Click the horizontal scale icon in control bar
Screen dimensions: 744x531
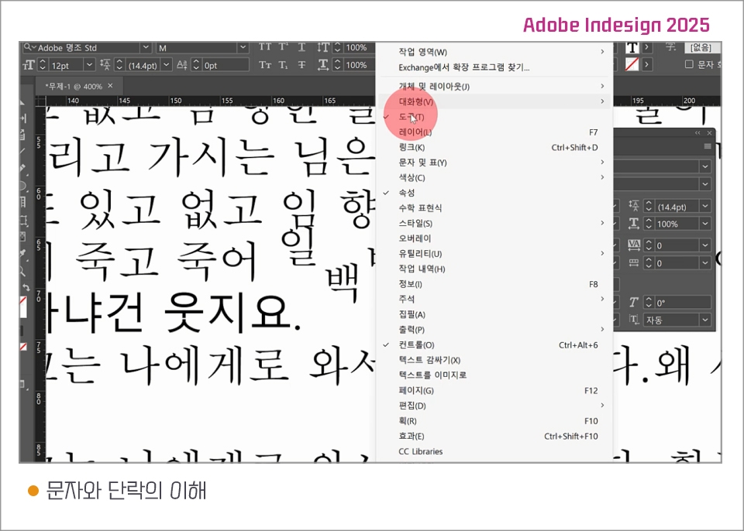[323, 65]
